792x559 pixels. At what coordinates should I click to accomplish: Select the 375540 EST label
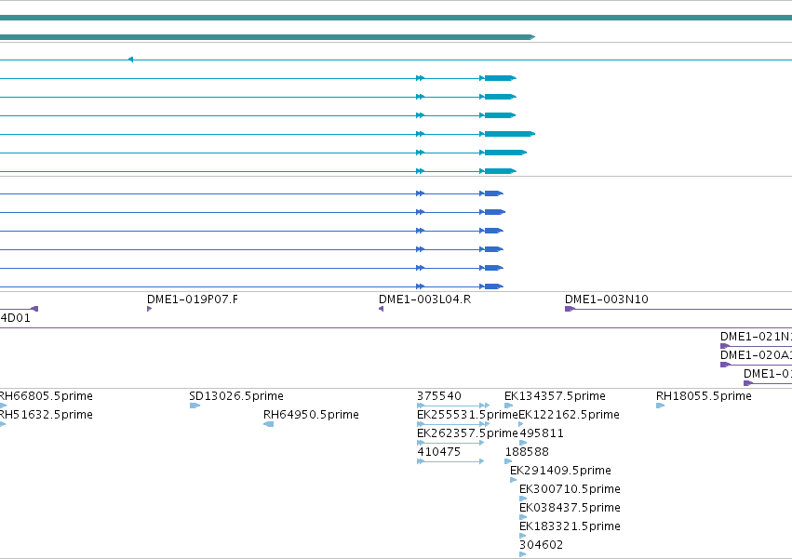coord(439,396)
